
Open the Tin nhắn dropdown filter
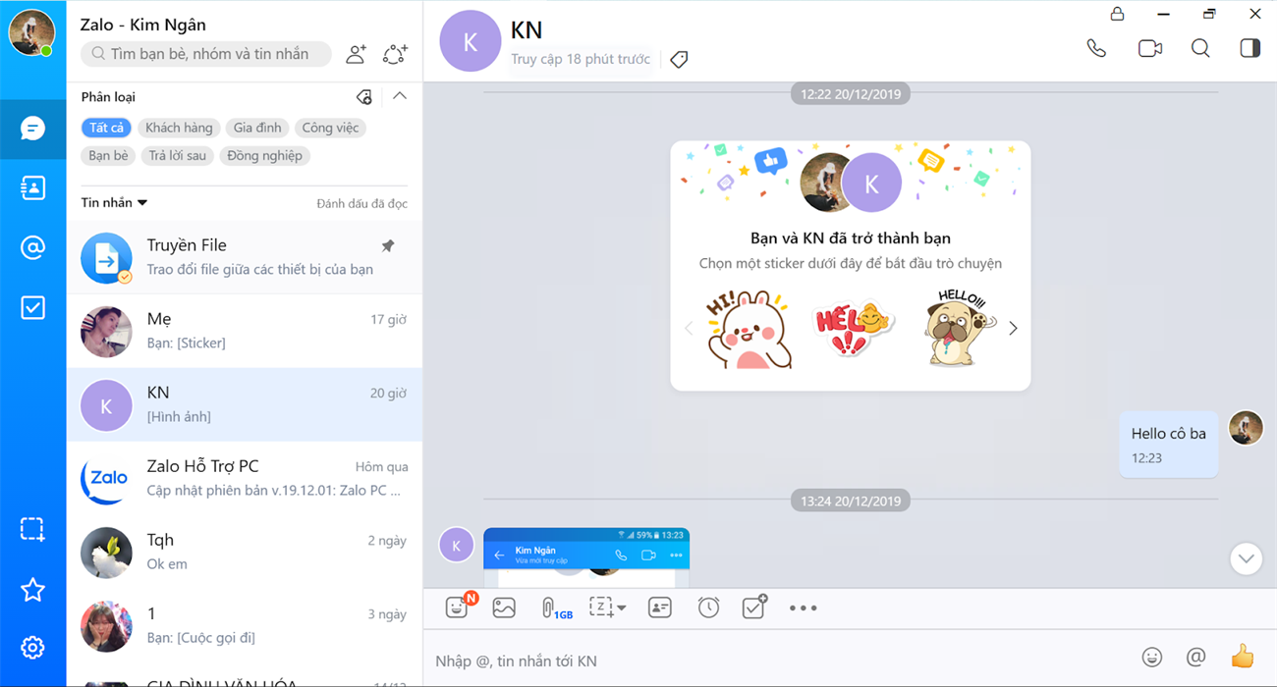114,203
